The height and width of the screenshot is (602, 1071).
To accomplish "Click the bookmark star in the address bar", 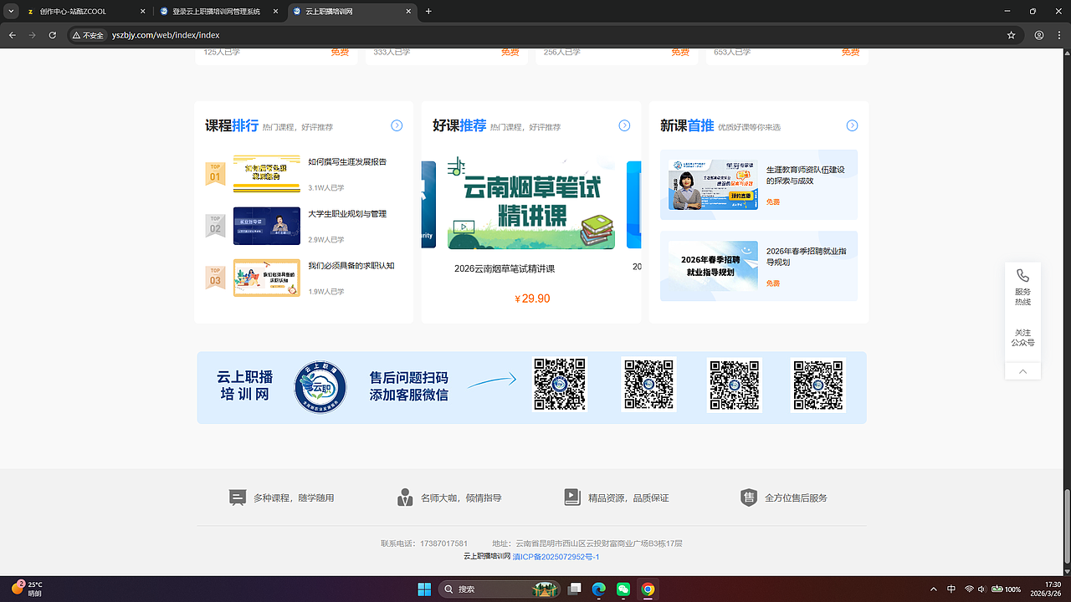I will 1011,35.
